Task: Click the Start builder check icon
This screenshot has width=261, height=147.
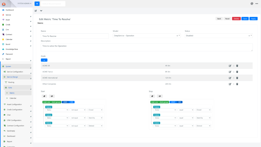Action: [x=44, y=96]
